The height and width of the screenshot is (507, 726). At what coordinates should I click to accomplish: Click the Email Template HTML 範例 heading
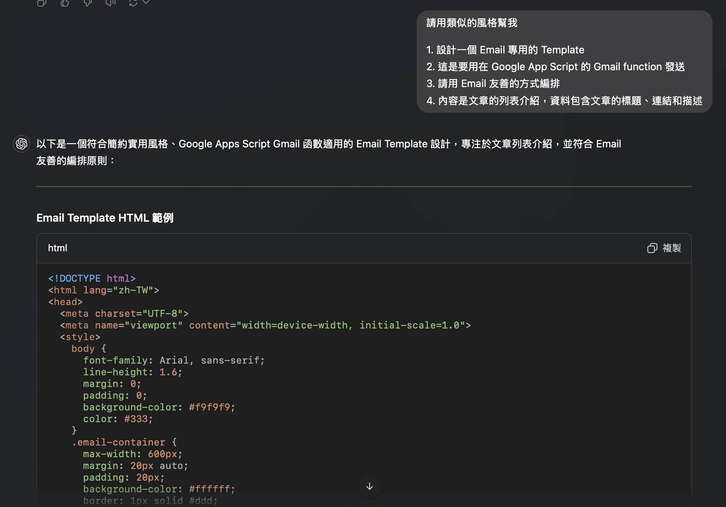point(105,218)
